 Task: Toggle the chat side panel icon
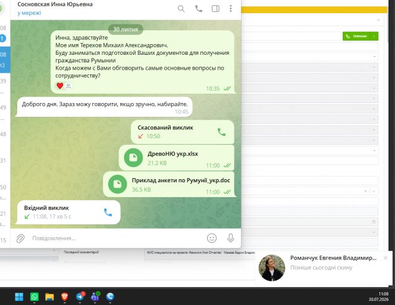[x=215, y=9]
